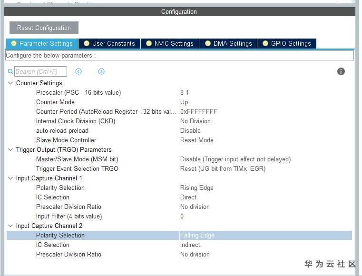Go to previous search result arrow

78,71
